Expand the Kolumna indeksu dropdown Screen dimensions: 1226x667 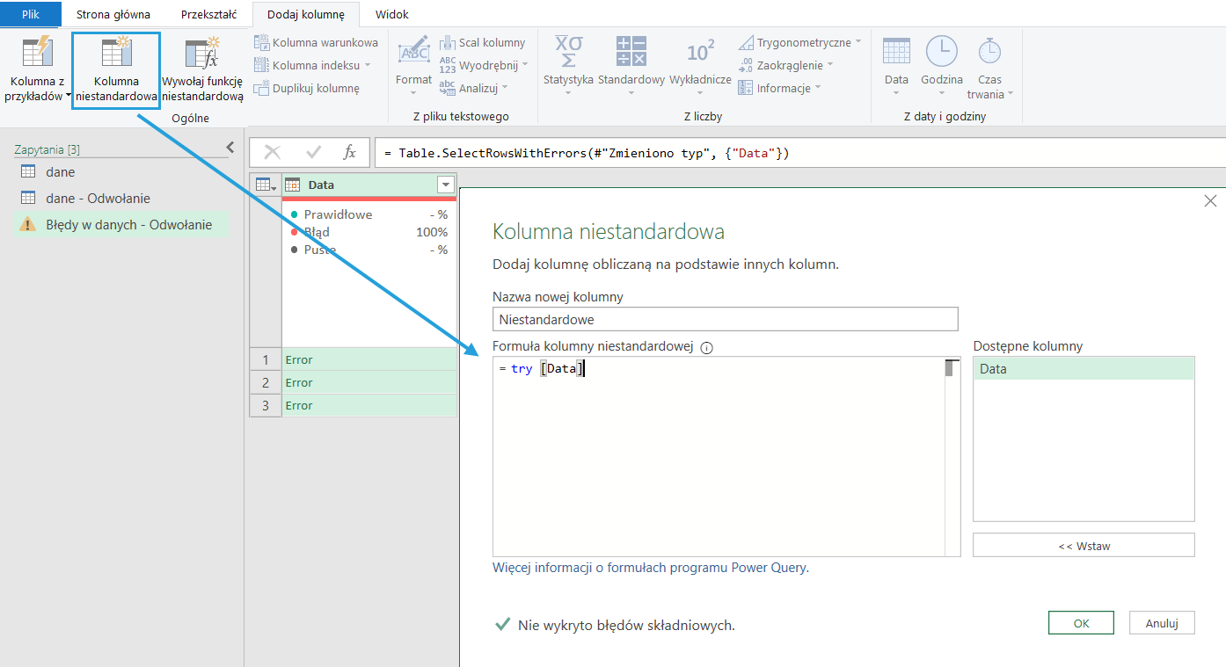pos(368,65)
